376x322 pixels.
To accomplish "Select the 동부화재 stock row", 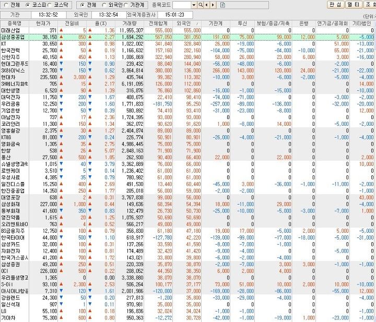I will (x=187, y=211).
